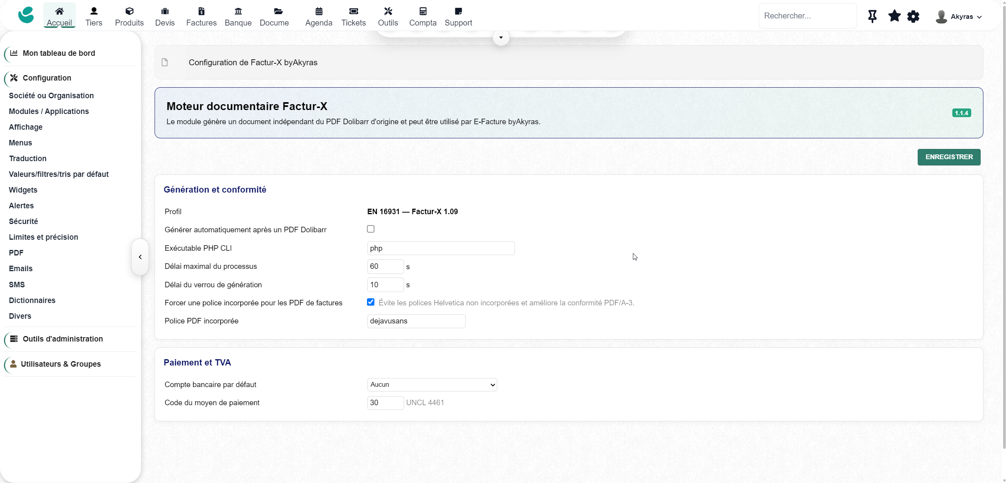This screenshot has width=1007, height=483.
Task: Open the star favorites icon
Action: (894, 16)
